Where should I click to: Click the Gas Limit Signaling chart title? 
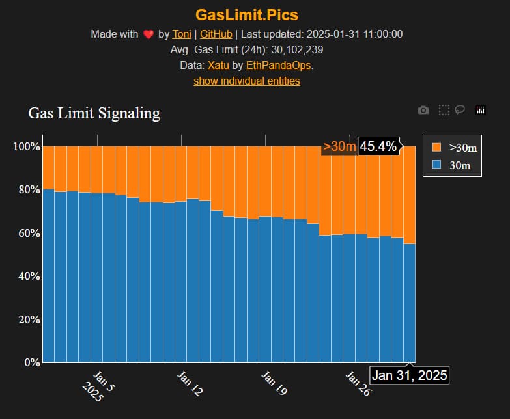tap(94, 113)
